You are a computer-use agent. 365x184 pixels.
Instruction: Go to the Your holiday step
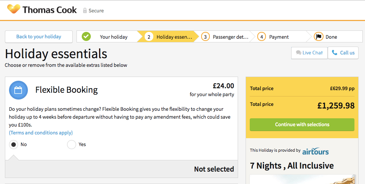click(113, 37)
